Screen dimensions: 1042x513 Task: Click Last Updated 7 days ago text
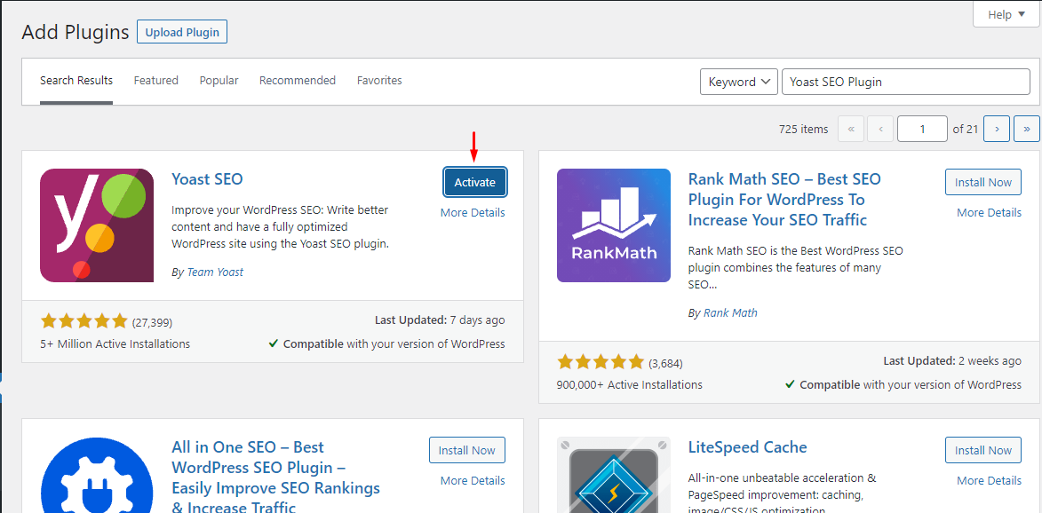(440, 320)
